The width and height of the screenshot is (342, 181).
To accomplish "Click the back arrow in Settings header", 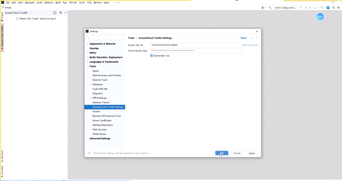I will [252, 38].
